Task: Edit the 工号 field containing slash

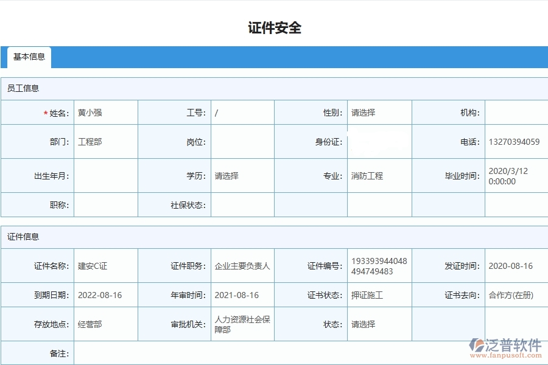Action: (x=242, y=112)
